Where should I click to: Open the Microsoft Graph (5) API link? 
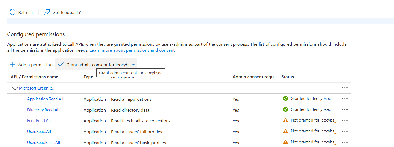(37, 88)
